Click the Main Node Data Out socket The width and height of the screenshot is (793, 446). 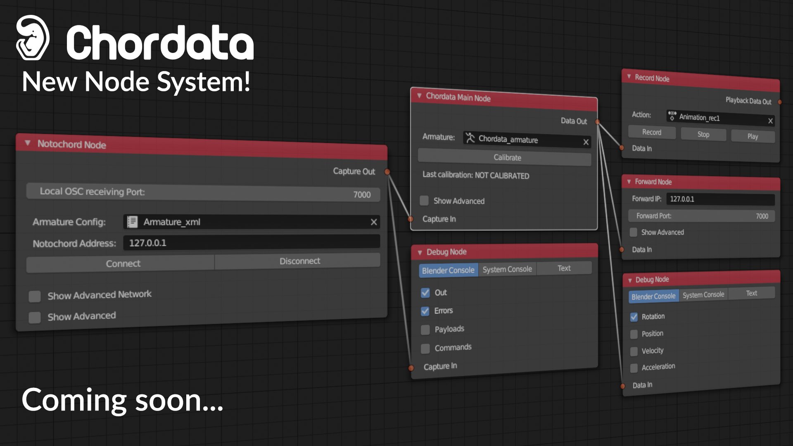click(597, 121)
